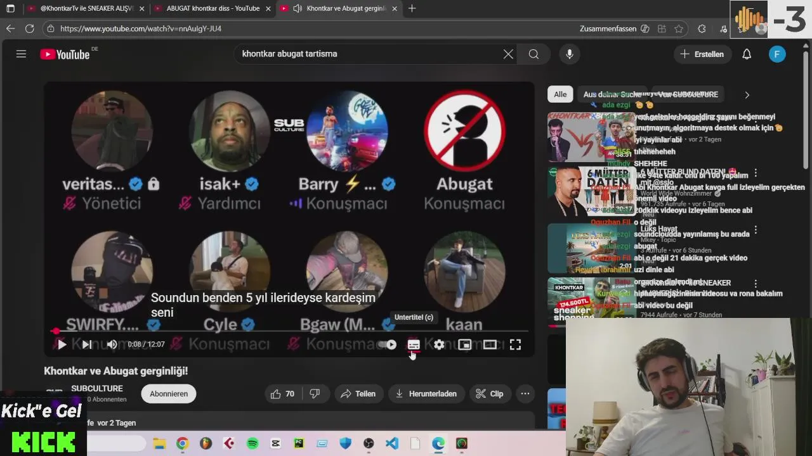
Task: Like the video with 70 likes
Action: [282, 394]
